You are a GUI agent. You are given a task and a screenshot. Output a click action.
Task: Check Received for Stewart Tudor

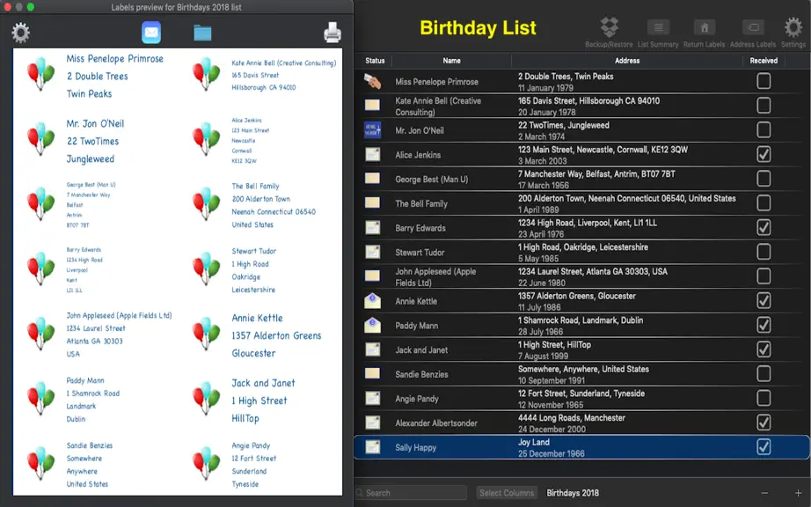tap(764, 252)
